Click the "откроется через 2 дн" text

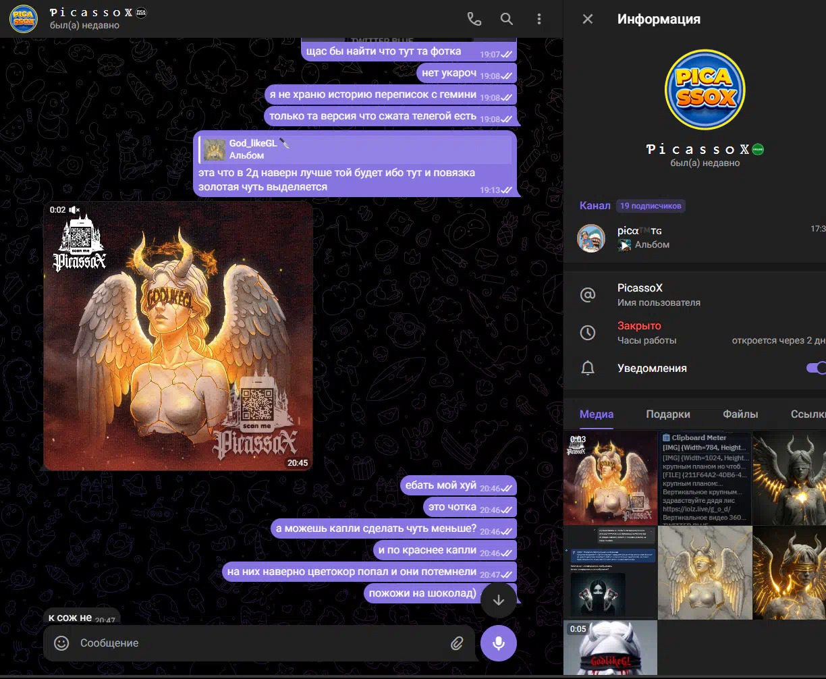pos(779,340)
